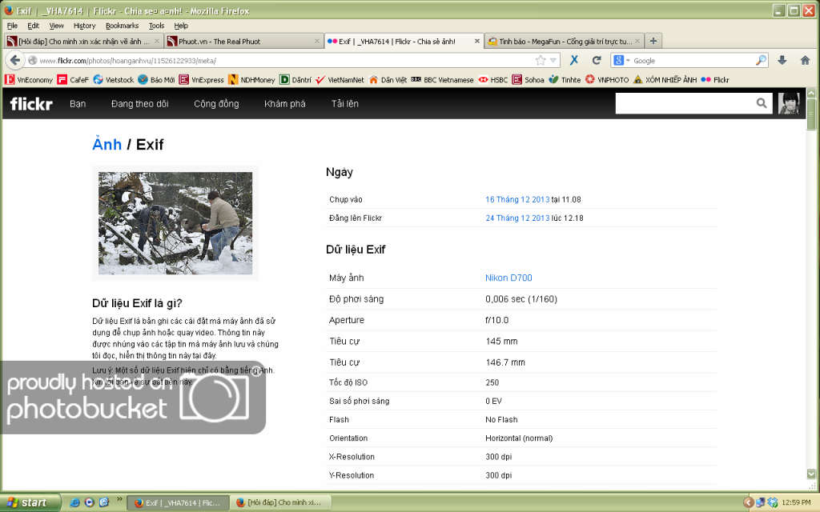This screenshot has height=512, width=820.
Task: Open the user avatar in the Flickr header
Action: [789, 103]
